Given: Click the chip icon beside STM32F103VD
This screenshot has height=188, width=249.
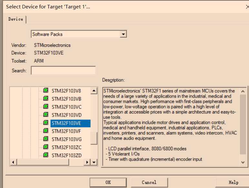Looking at the screenshot, I should (46, 114).
